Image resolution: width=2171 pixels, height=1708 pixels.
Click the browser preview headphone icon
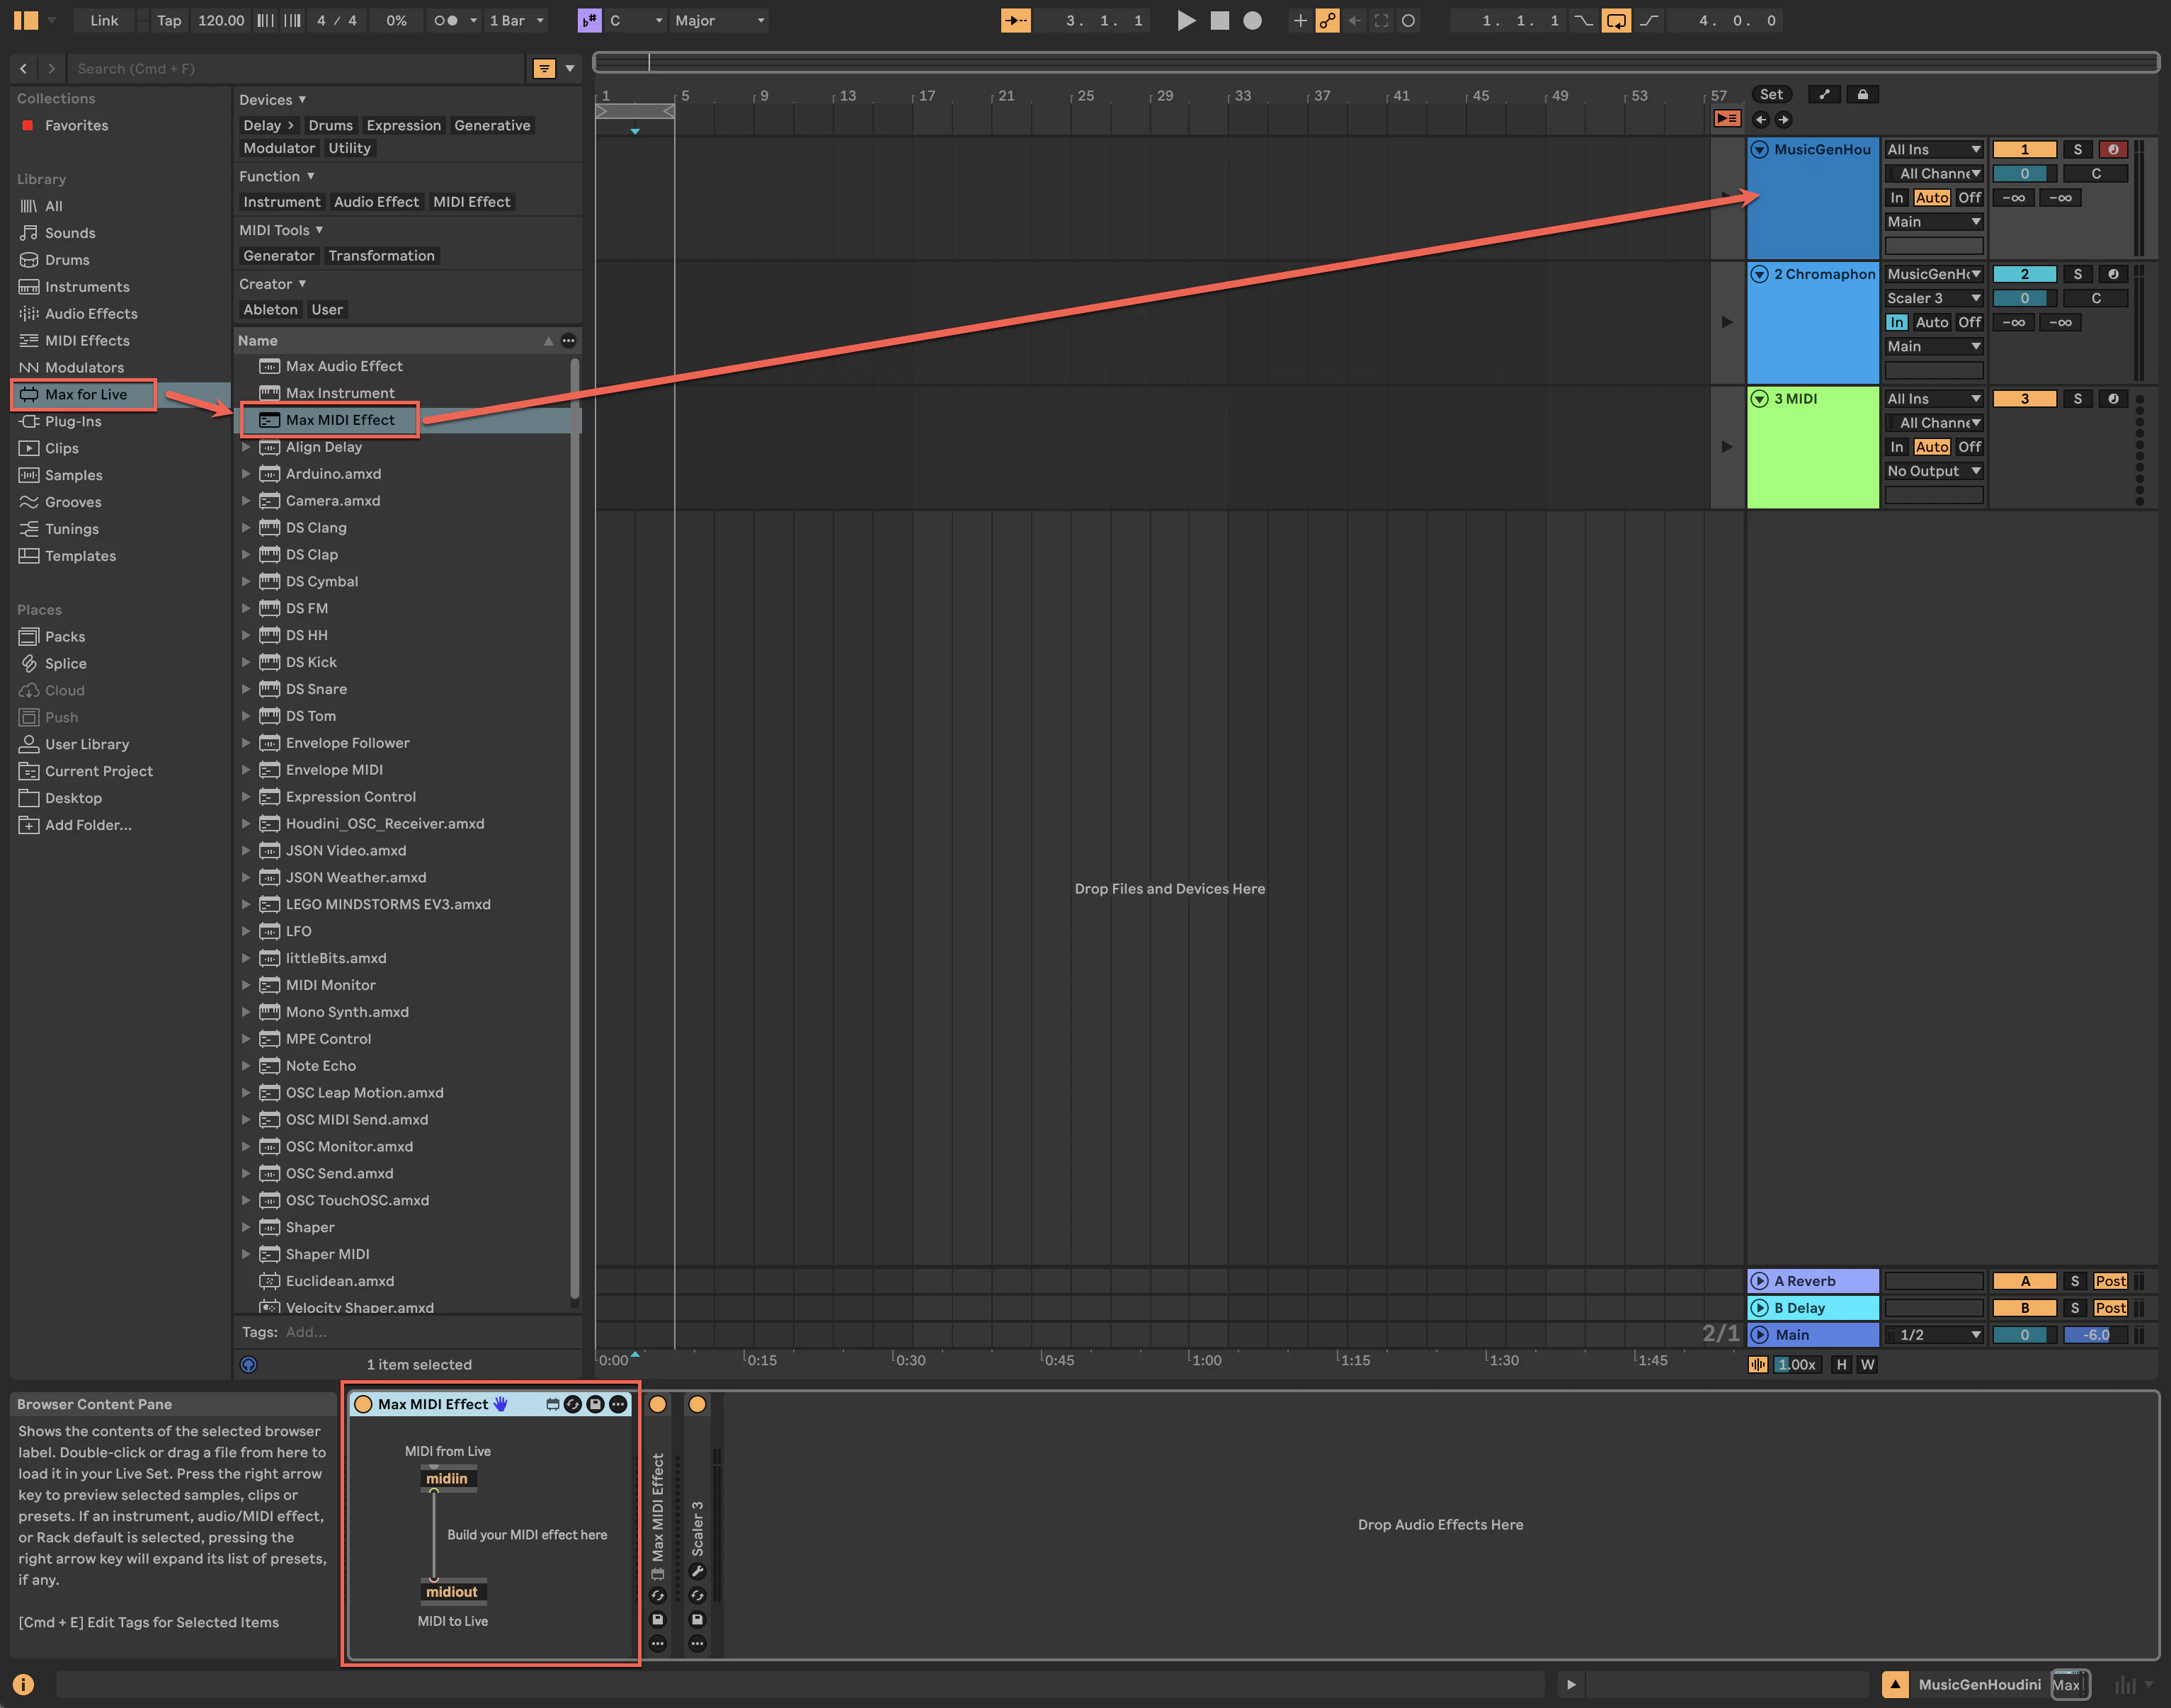coord(249,1364)
